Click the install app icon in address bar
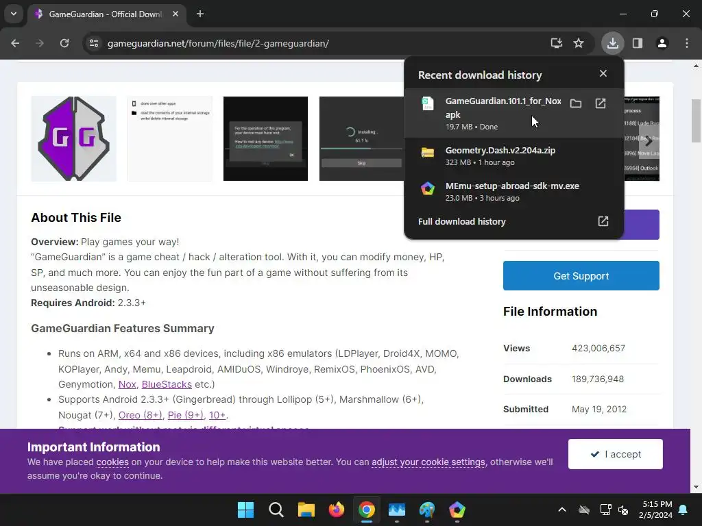Screen dimensions: 702x526 click(556, 43)
